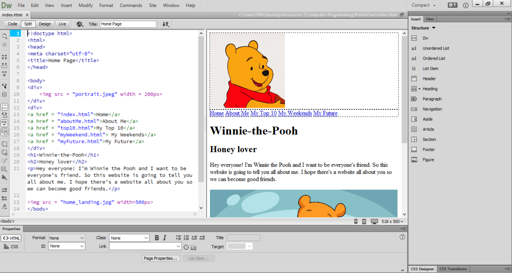Insert Navigation element
The image size is (512, 273).
click(x=432, y=109)
